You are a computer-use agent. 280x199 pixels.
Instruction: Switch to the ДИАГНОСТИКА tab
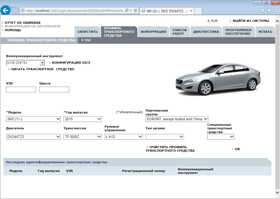206,32
